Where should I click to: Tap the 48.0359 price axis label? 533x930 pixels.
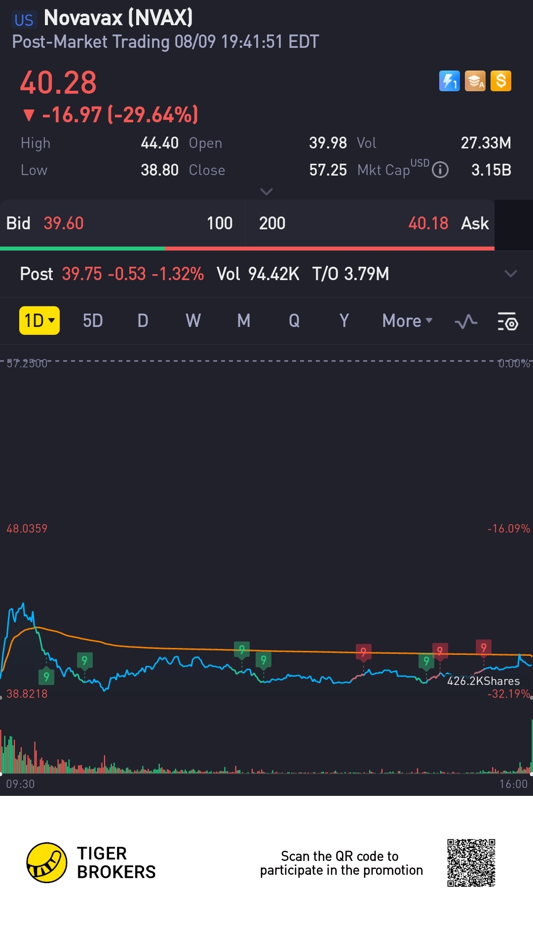tap(27, 529)
